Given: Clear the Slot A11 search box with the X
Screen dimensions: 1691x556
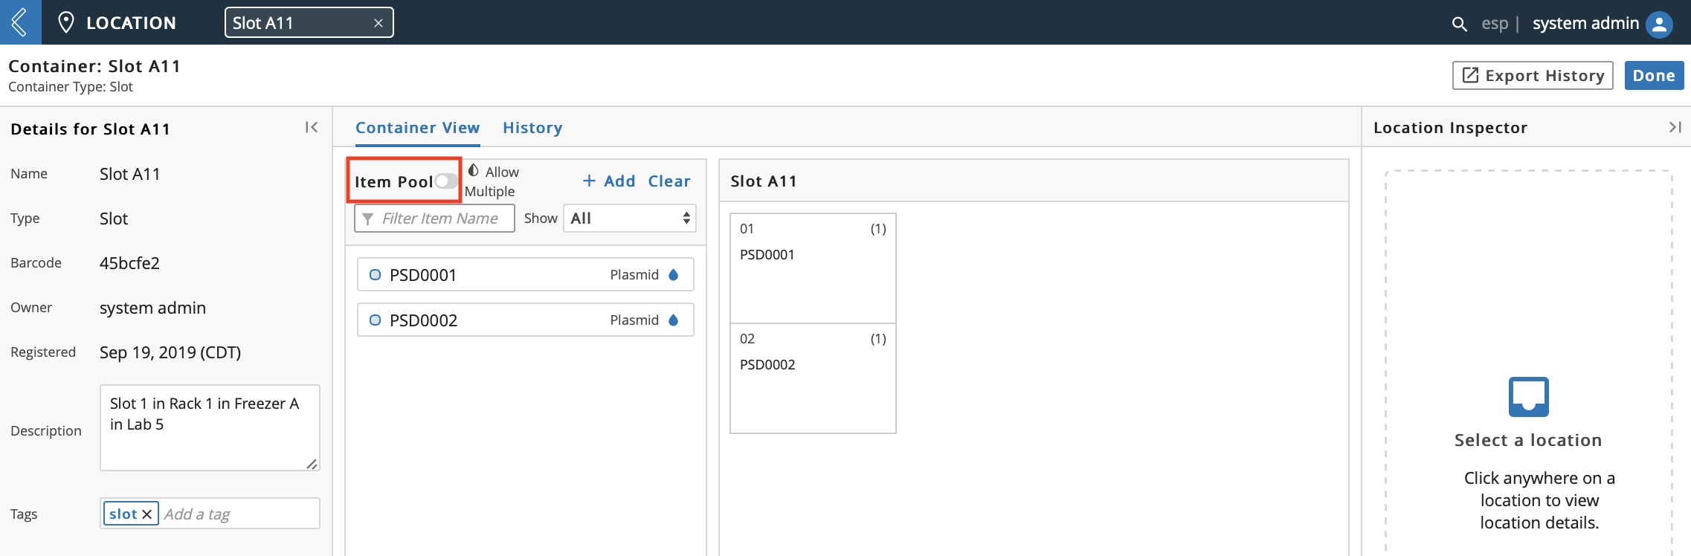Looking at the screenshot, I should pyautogui.click(x=379, y=23).
